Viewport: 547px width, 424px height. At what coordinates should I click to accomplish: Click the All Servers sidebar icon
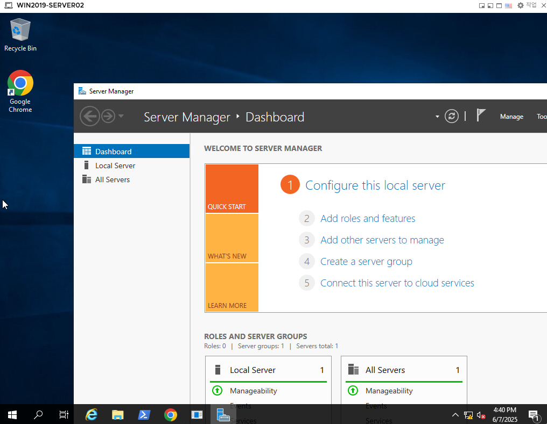[87, 179]
